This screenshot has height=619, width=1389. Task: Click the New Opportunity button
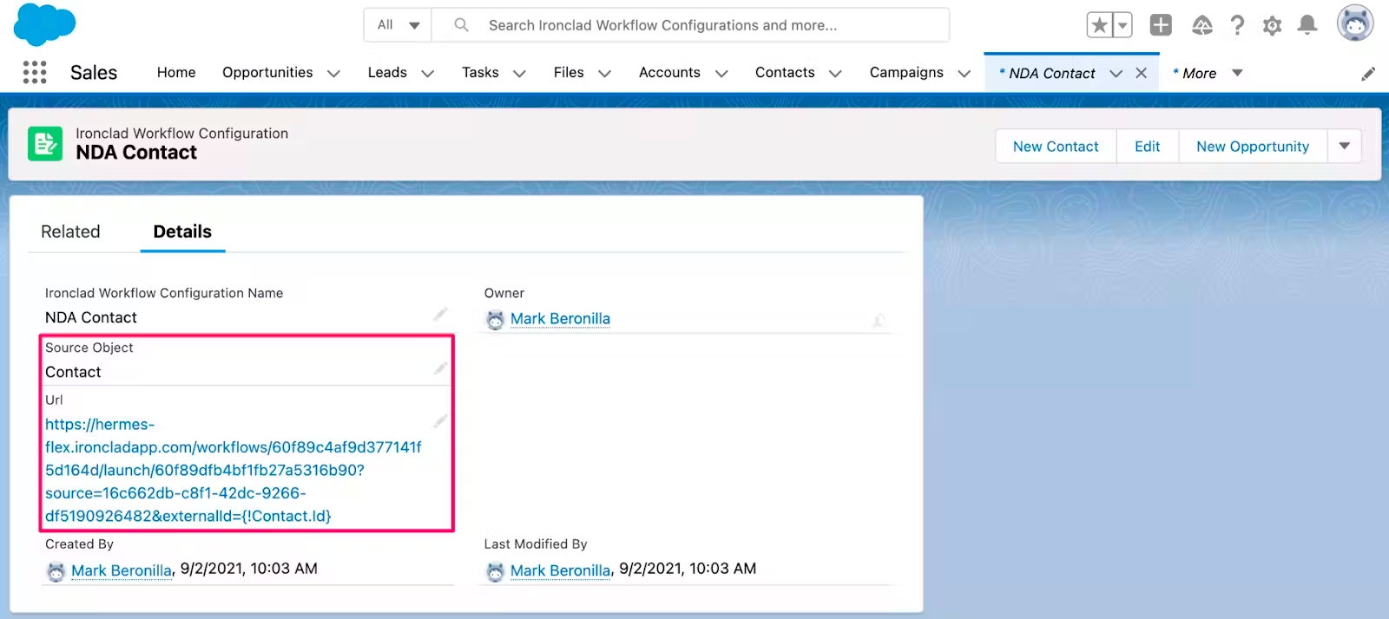1253,147
